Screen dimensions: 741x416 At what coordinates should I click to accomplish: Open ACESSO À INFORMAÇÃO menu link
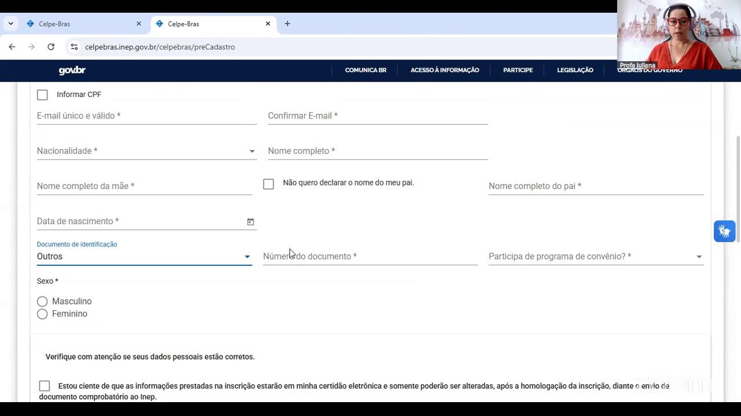pos(445,70)
